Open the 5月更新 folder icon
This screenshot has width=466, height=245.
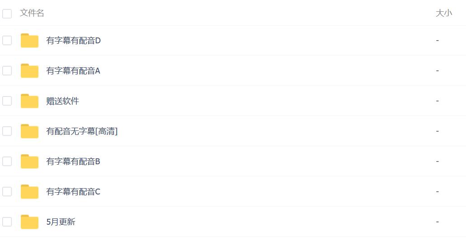pyautogui.click(x=29, y=222)
